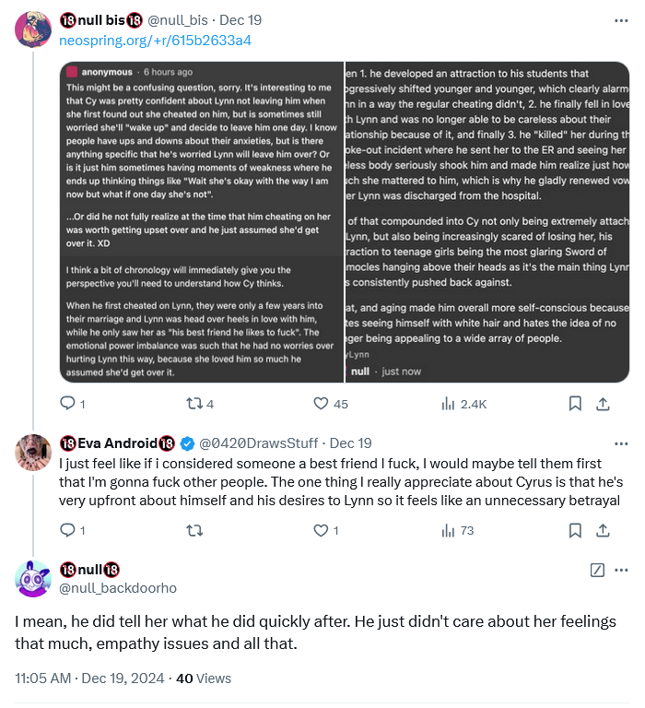
Task: Like null bis's post with 45 likes
Action: [x=322, y=404]
